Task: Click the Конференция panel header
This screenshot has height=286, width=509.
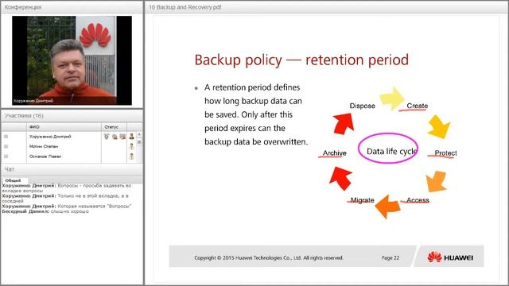Action: point(72,7)
